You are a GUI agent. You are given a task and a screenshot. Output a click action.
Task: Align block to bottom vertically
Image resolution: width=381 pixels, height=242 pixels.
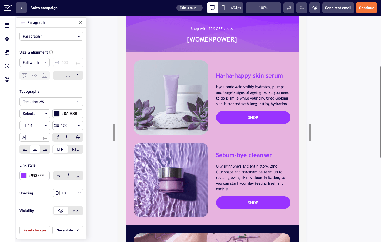[45, 75]
